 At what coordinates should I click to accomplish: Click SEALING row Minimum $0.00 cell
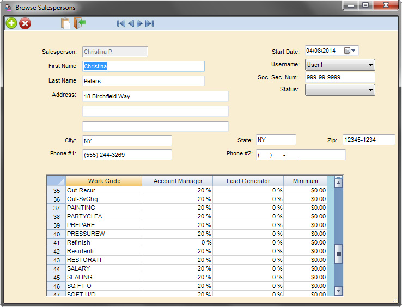coord(306,278)
